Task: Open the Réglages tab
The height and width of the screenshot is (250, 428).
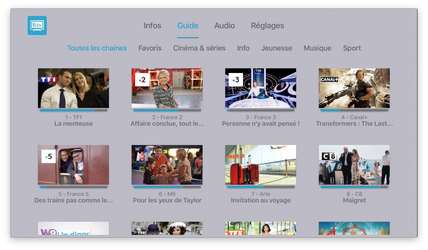Action: [x=267, y=26]
